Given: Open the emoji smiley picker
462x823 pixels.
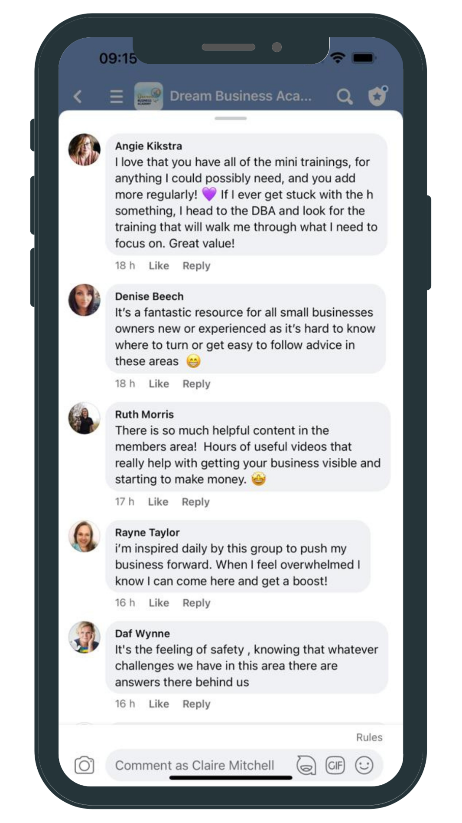Looking at the screenshot, I should 364,765.
